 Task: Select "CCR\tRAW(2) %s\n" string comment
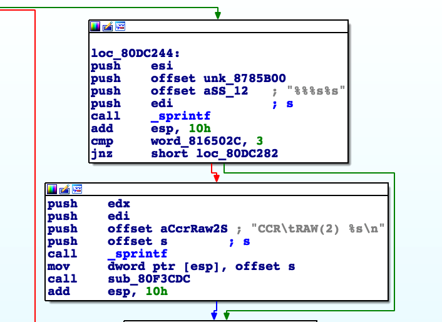[x=317, y=229]
